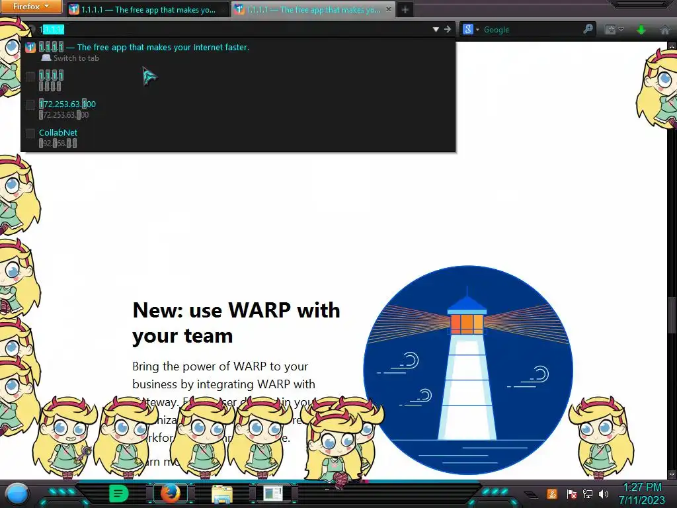Click the placeholder icon beside CollabNet suggestion
This screenshot has width=677, height=508.
coord(30,133)
